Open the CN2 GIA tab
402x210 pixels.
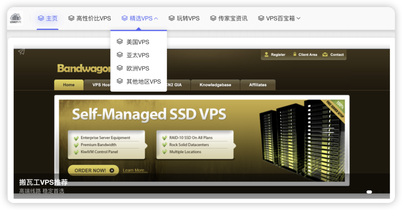[x=178, y=85]
